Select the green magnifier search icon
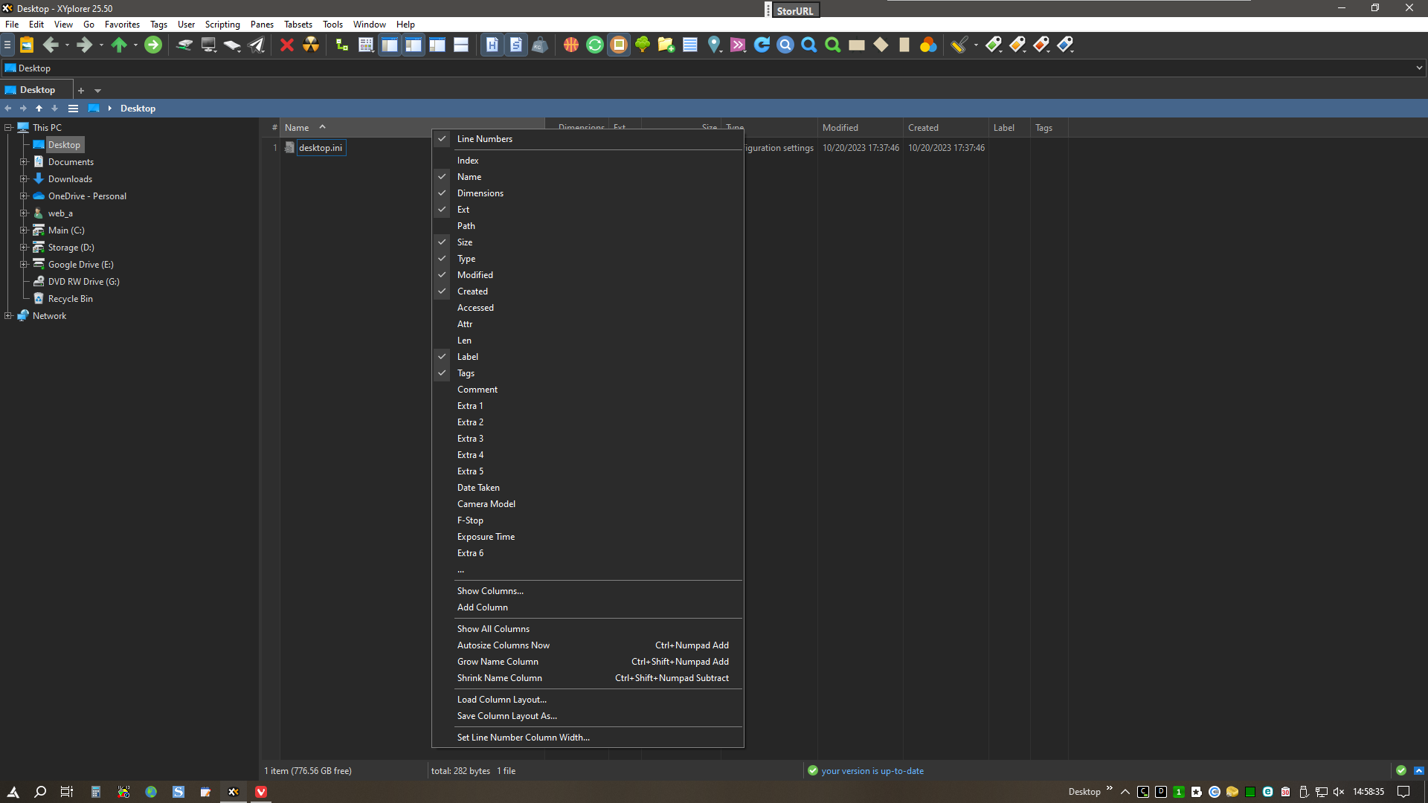The width and height of the screenshot is (1428, 803). pos(832,45)
